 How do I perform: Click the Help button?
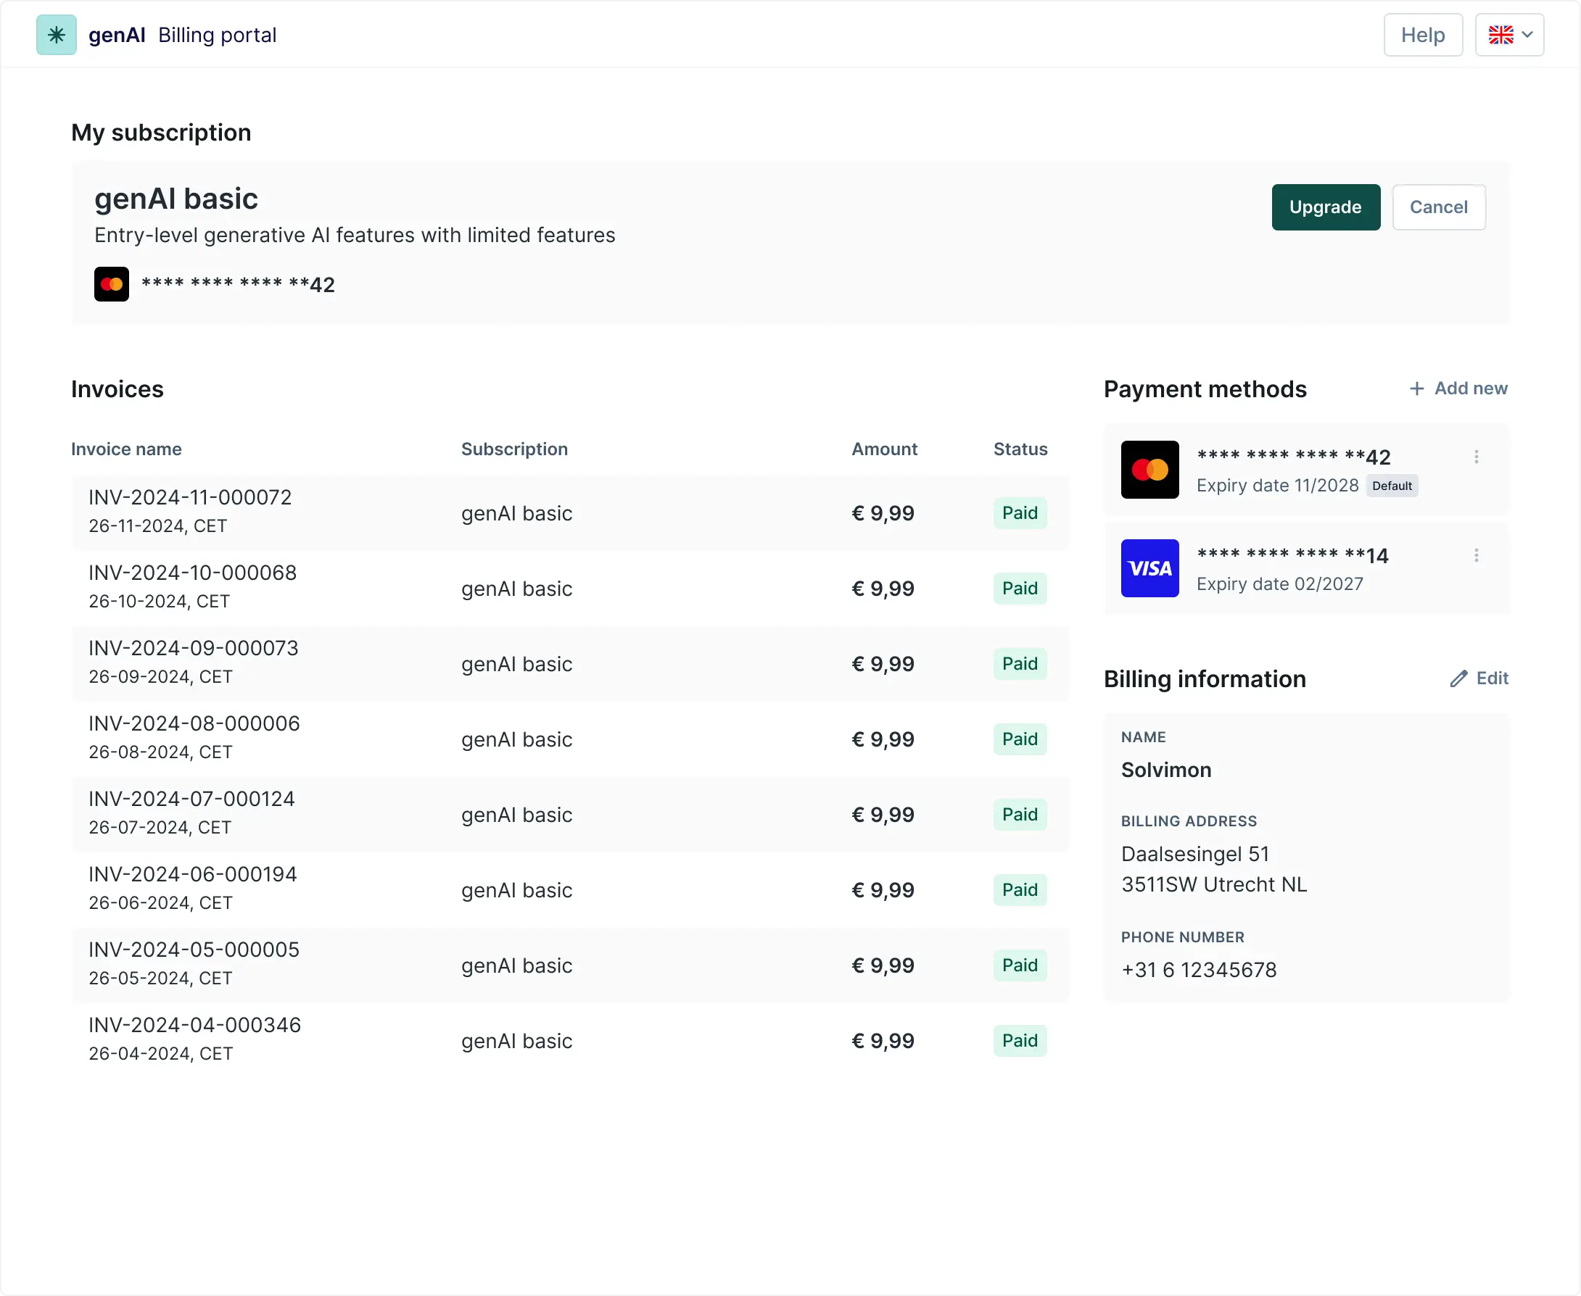(x=1422, y=35)
